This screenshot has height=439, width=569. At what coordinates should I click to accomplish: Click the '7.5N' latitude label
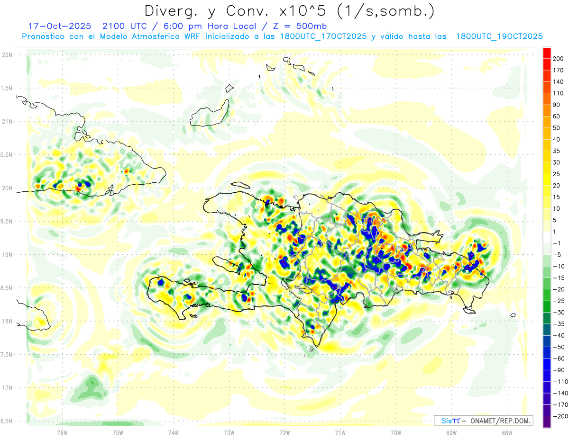(x=6, y=355)
